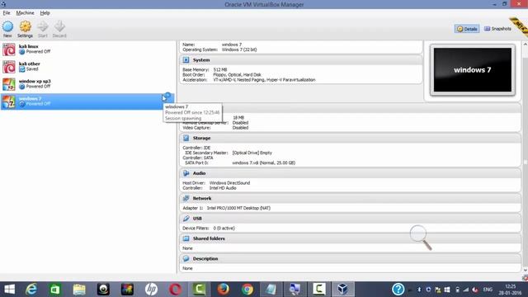The height and width of the screenshot is (297, 528).
Task: Click the Storage section disk icon
Action: point(186,138)
